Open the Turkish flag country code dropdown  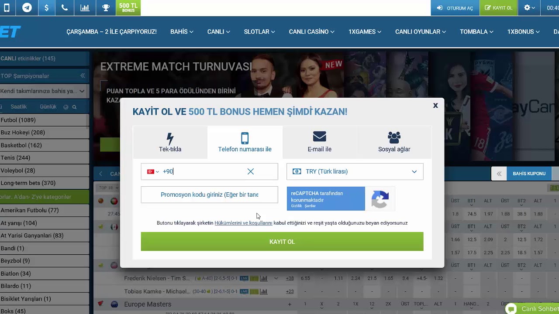pos(153,172)
